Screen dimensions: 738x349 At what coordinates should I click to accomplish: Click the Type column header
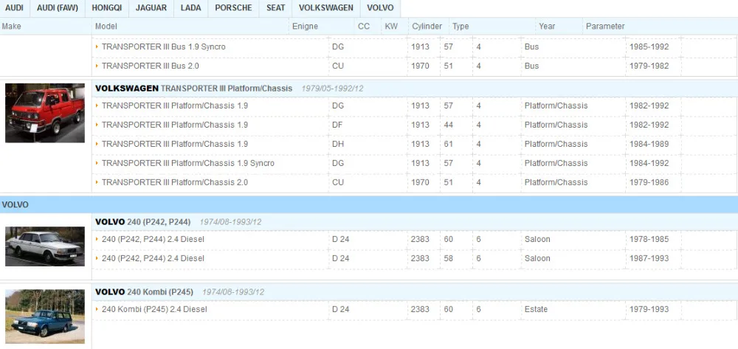point(461,27)
